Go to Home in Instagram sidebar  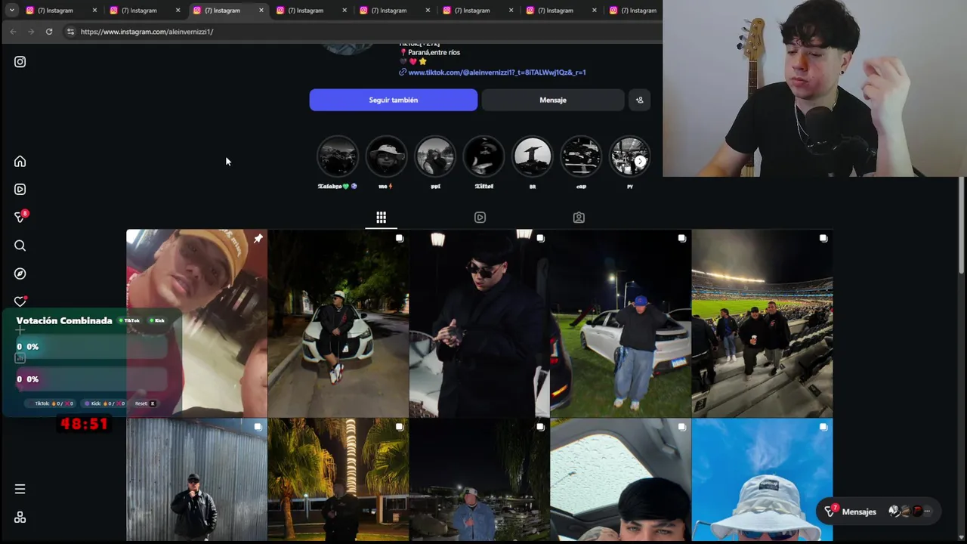(x=20, y=161)
